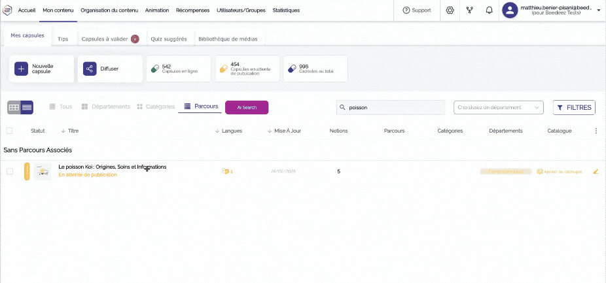
Task: Open the settings gear icon
Action: point(450,10)
